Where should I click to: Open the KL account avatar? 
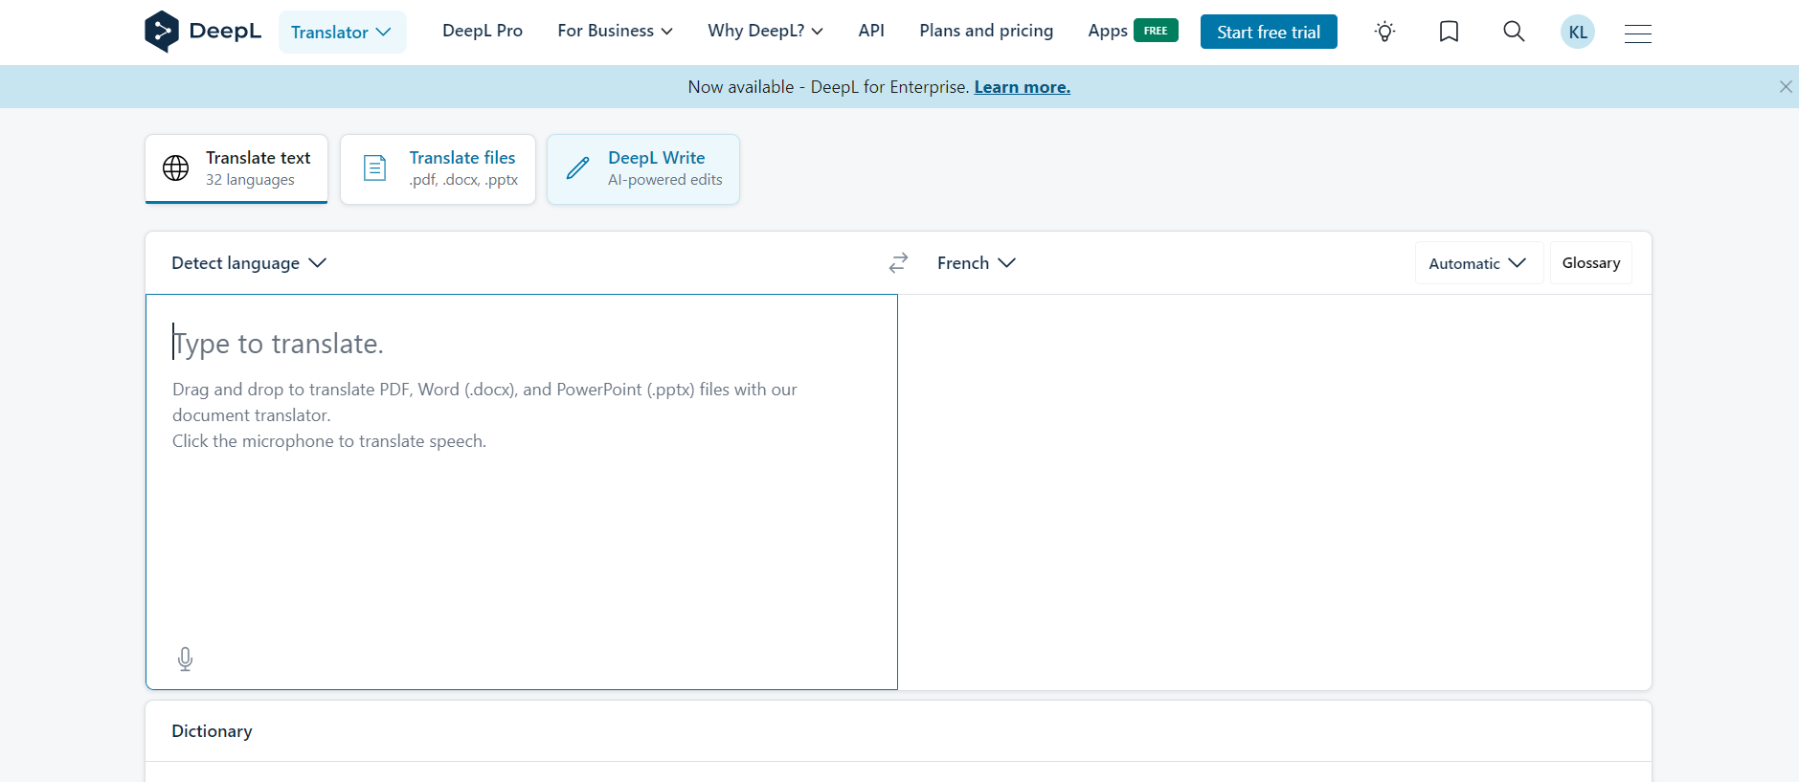point(1578,32)
